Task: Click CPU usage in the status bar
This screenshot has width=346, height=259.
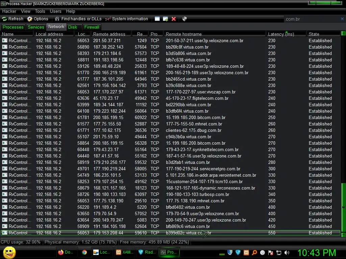Action: [x=21, y=242]
